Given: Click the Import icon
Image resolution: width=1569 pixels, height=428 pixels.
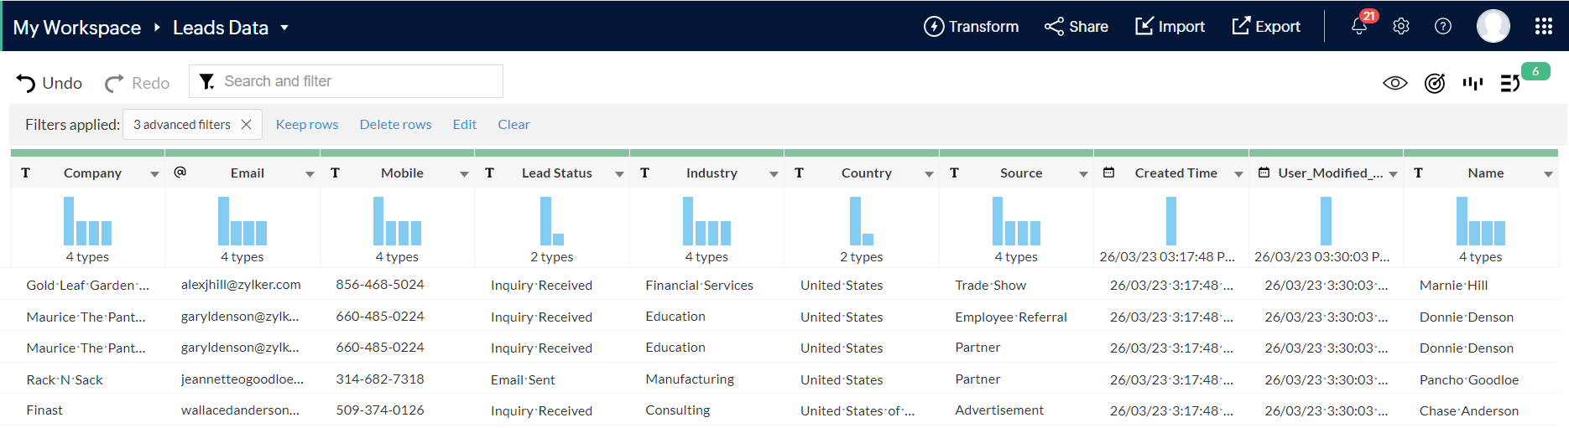Looking at the screenshot, I should [1144, 27].
